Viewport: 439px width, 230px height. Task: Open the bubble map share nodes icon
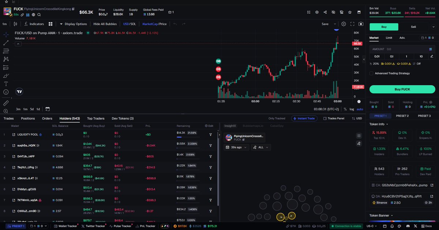click(x=359, y=143)
